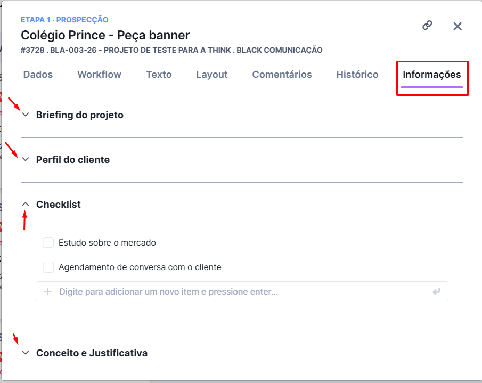Click the Estudo sobre o mercado label
482x383 pixels.
tap(107, 242)
